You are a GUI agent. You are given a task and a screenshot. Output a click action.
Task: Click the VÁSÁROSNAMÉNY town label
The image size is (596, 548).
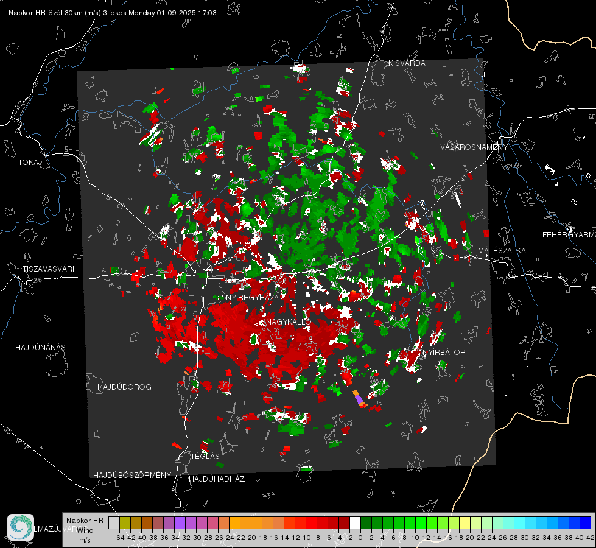[474, 147]
